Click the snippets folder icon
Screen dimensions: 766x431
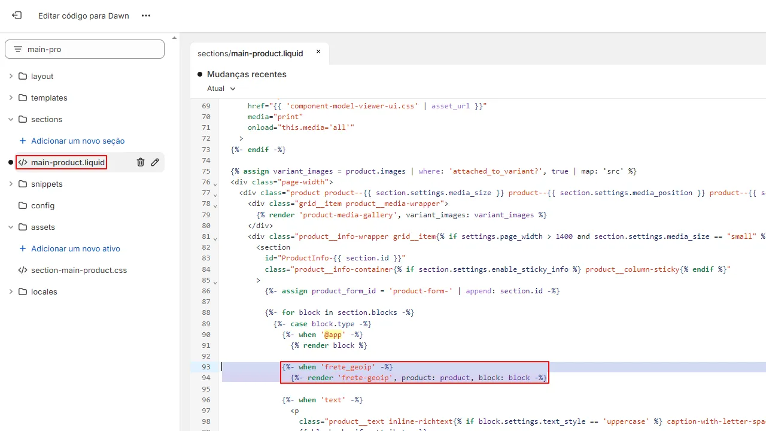23,184
